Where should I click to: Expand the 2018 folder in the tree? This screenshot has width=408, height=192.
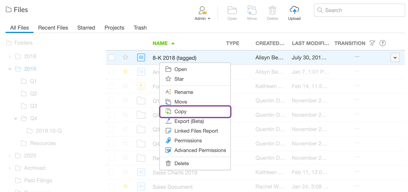pyautogui.click(x=10, y=56)
